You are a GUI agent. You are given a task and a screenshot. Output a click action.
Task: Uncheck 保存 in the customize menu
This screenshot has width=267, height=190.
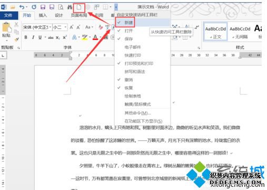pos(143,39)
